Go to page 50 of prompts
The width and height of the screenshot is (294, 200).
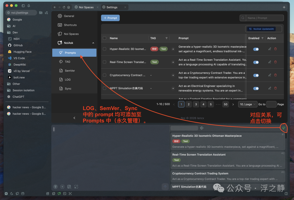point(226,104)
